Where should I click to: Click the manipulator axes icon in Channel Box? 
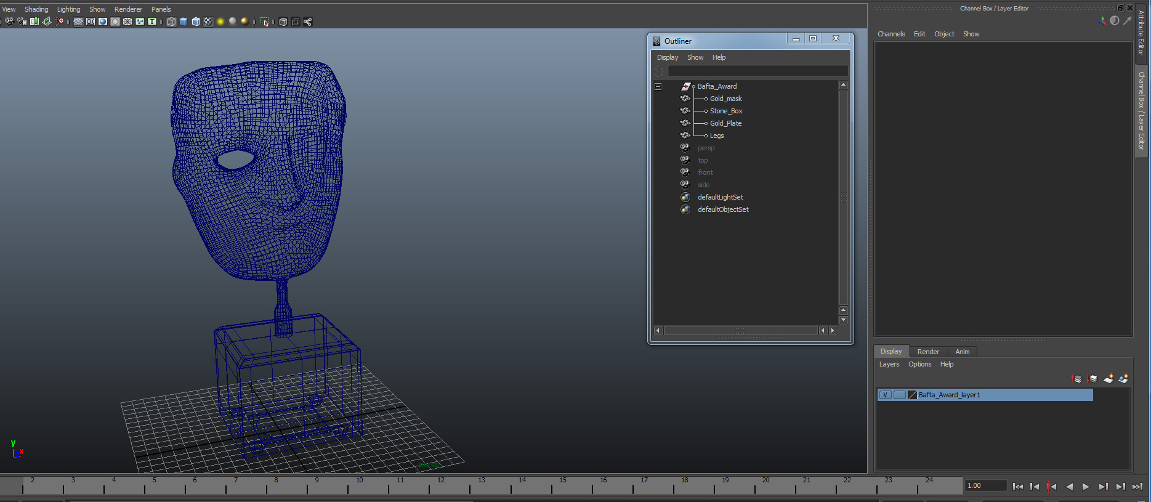click(x=1101, y=21)
